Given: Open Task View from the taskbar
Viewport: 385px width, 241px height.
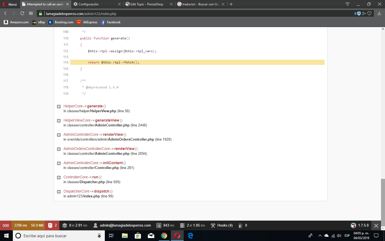Looking at the screenshot, I should point(111,236).
